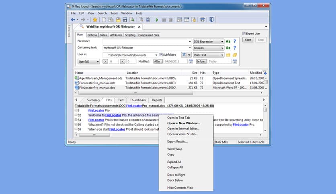Switch to the Options tab
This screenshot has height=194, width=336.
click(92, 35)
